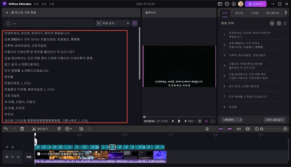
Task: Enter fullscreen preview mode
Action: tap(213, 121)
